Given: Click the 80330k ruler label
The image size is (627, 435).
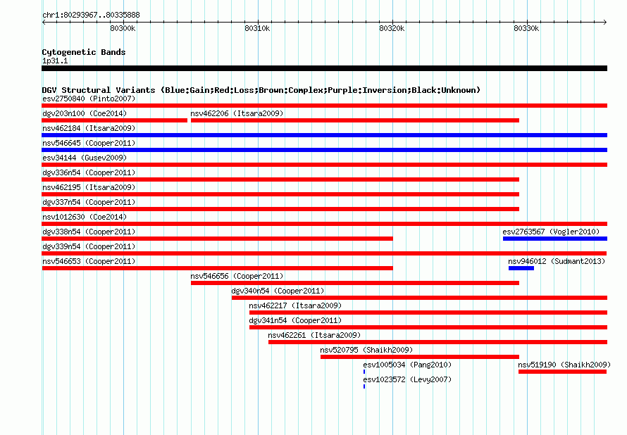Looking at the screenshot, I should (526, 28).
